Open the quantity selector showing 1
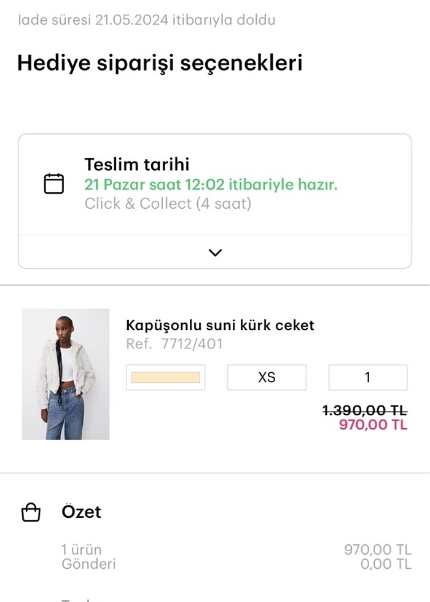Viewport: 430px width, 602px height. [x=367, y=377]
